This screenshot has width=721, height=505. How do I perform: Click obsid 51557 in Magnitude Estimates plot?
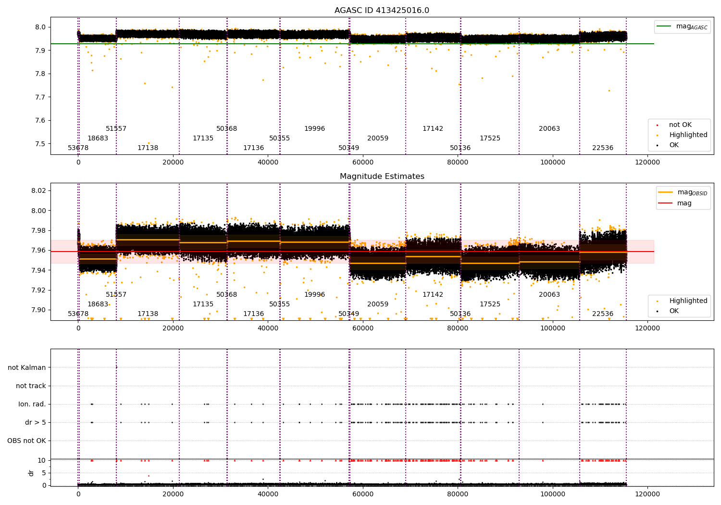click(116, 295)
